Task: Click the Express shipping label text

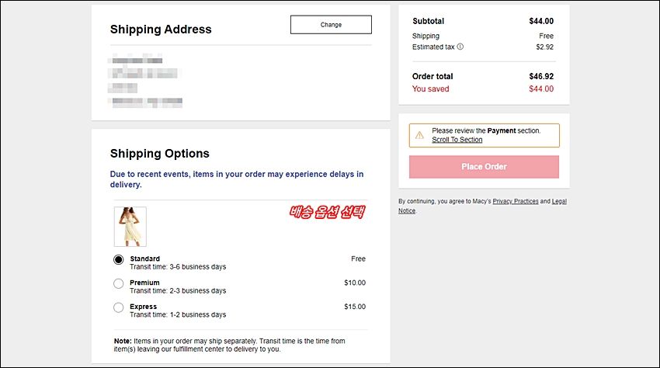Action: tap(143, 307)
